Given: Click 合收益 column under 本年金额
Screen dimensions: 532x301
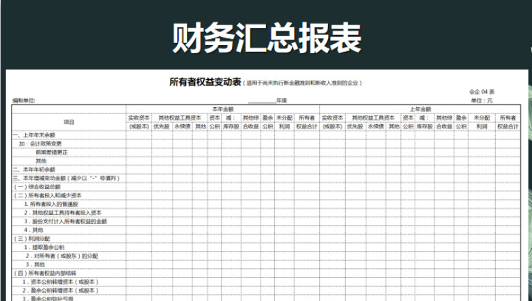Looking at the screenshot, I should (x=251, y=126).
